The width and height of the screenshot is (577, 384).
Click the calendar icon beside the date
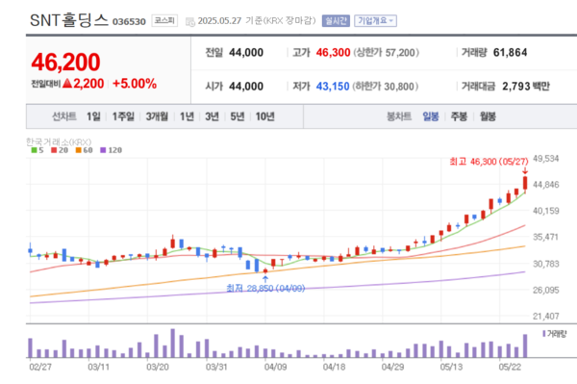(x=189, y=22)
